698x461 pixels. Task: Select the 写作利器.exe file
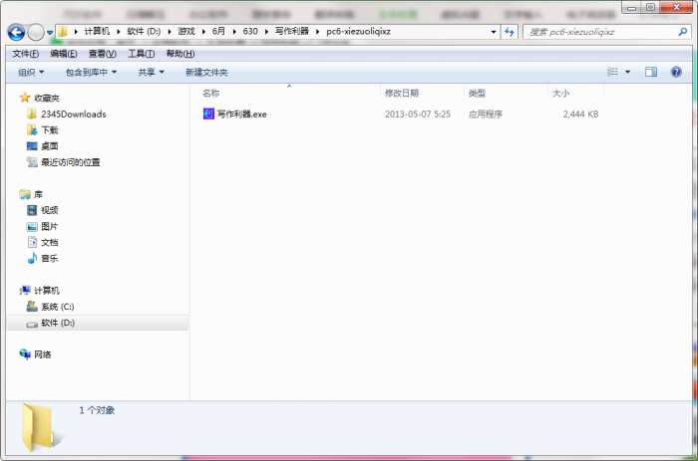(x=241, y=115)
